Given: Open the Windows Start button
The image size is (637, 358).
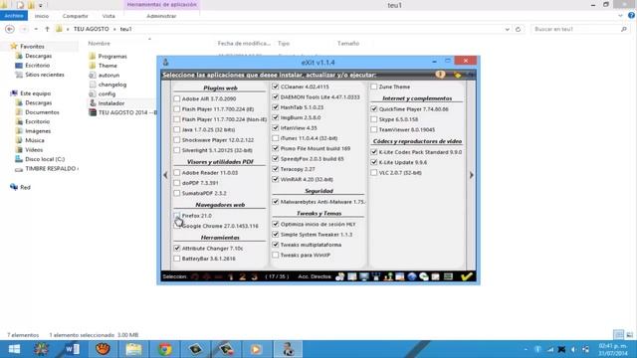Looking at the screenshot, I should (15, 349).
